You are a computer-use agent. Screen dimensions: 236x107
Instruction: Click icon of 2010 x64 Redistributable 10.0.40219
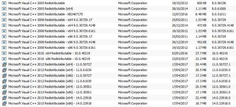click(4, 53)
